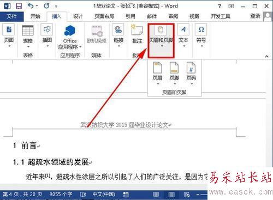Open the 插图 Illustrations group
Viewport: 273px width, 200px height.
[x=47, y=35]
